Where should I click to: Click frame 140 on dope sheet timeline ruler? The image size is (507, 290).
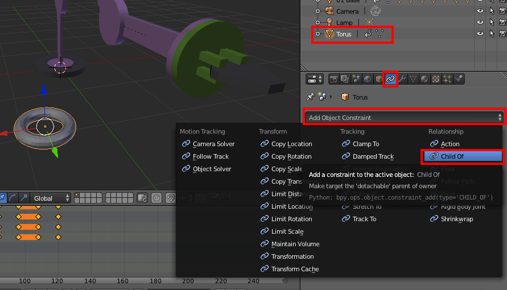point(90,281)
